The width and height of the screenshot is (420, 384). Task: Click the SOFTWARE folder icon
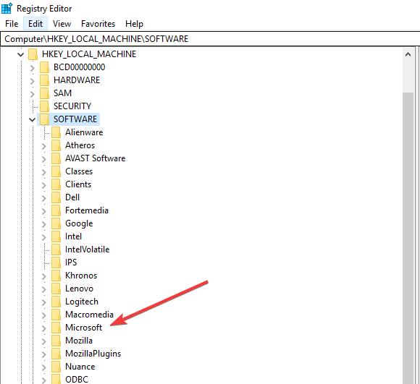(44, 119)
